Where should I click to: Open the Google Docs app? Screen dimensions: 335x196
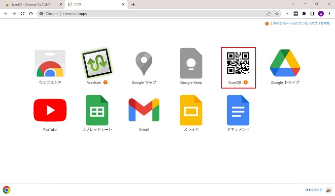[238, 110]
